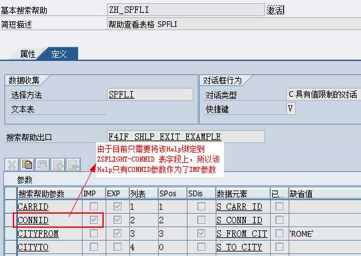Toggle the EXP checkbox for CARRID
The width and height of the screenshot is (361, 256).
[x=117, y=207]
